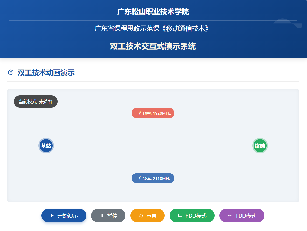307x231 pixels.
Task: Reset the demo with 重置 button
Action: click(x=147, y=215)
